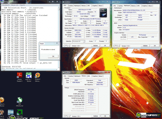The width and height of the screenshot is (162, 119).
Task: Open the Call Of Pripyat desktop icon
Action: [2, 114]
